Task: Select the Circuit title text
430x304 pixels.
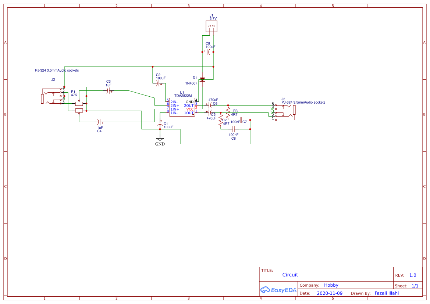Action: [x=290, y=275]
